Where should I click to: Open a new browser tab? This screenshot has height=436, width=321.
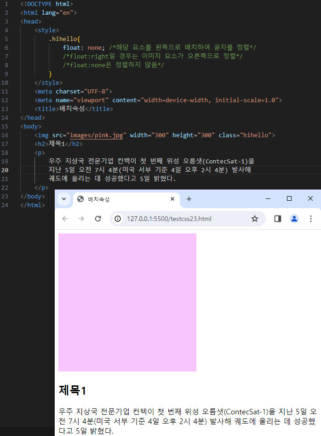point(189,199)
